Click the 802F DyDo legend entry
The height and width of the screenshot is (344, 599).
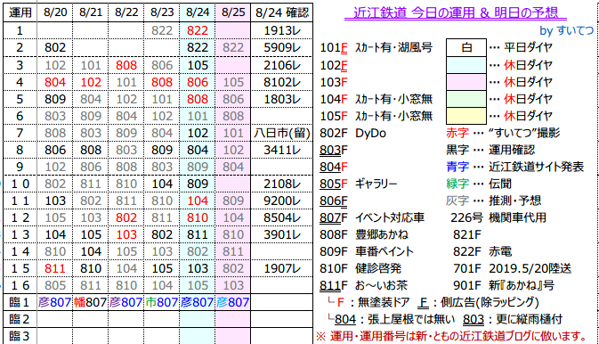[353, 133]
